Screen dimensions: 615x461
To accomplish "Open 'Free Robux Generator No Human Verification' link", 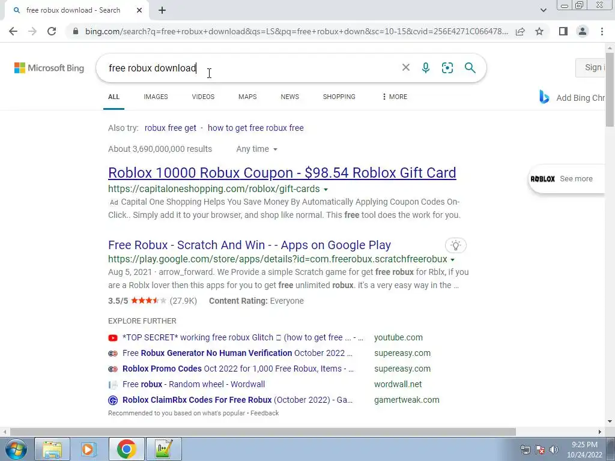I will (x=237, y=353).
